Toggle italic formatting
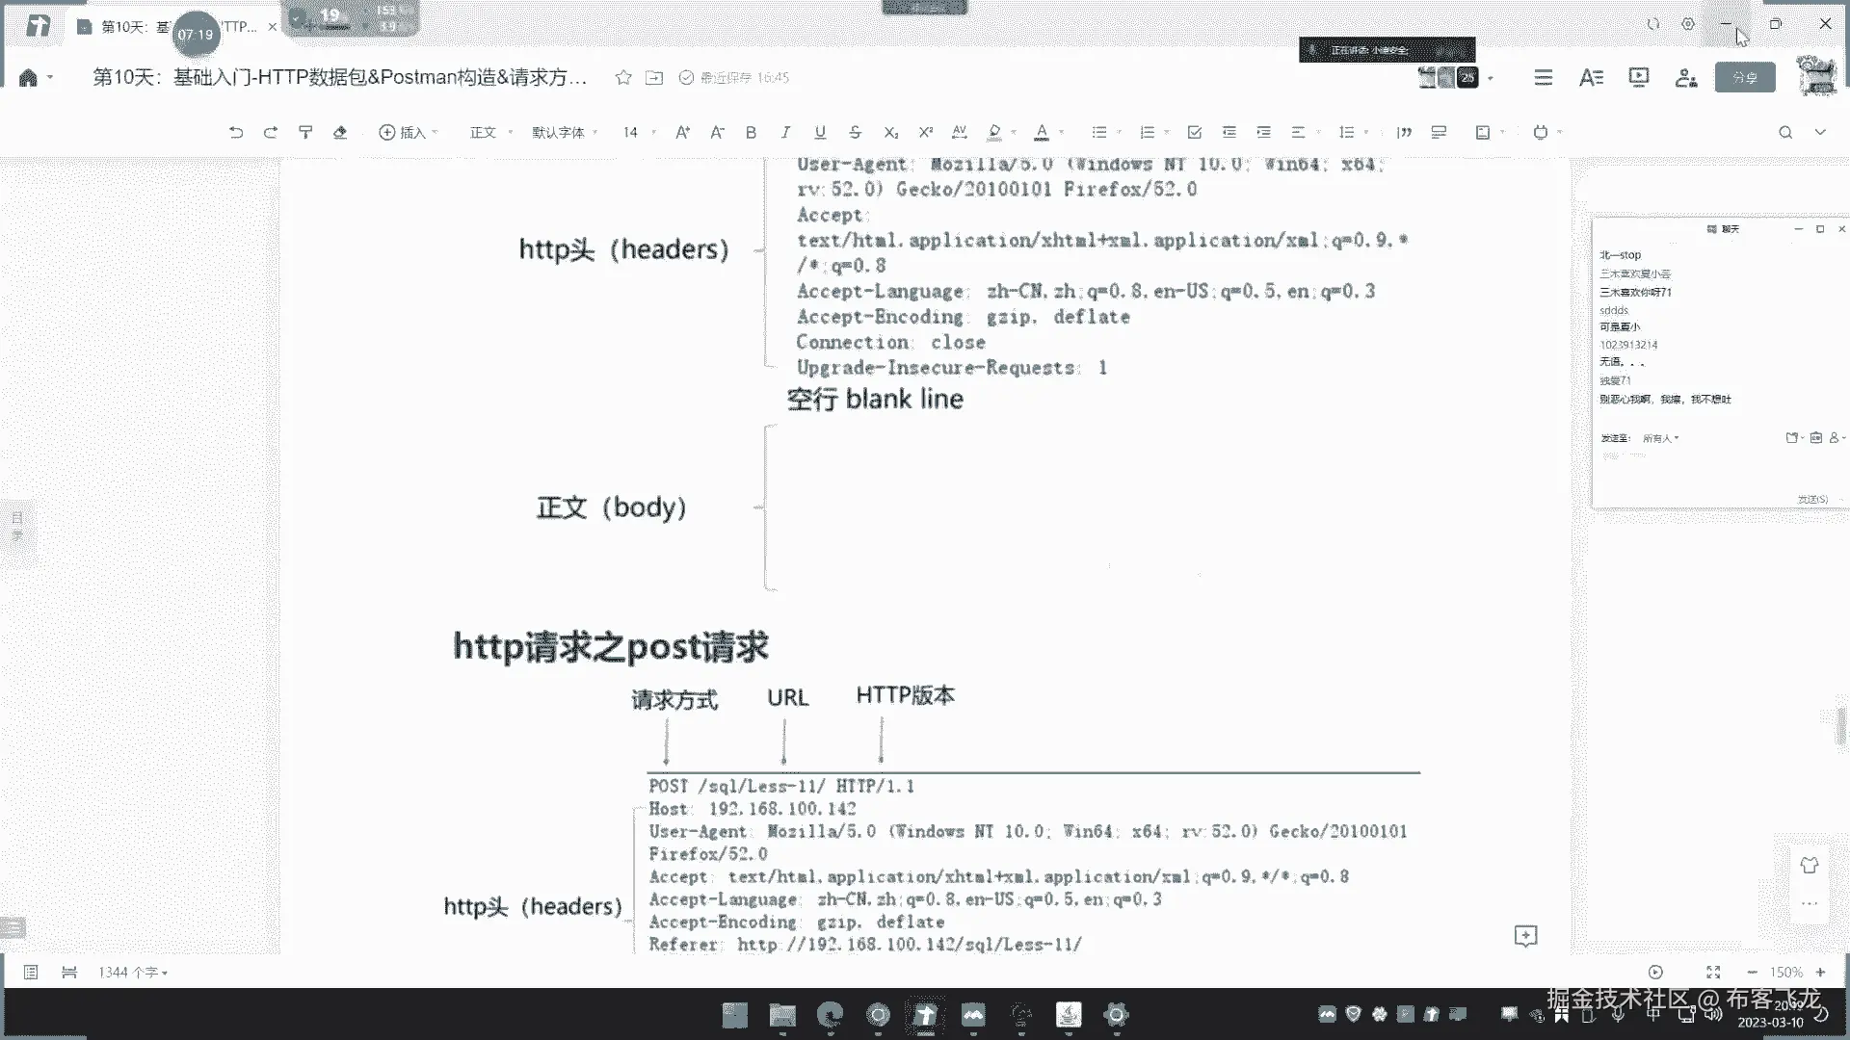1850x1040 pixels. click(x=785, y=132)
